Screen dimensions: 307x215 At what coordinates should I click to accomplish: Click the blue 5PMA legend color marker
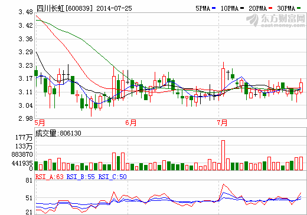click(214, 8)
